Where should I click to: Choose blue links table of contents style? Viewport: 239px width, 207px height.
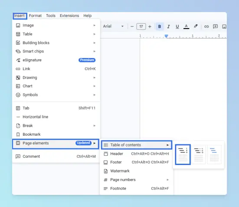point(214,154)
